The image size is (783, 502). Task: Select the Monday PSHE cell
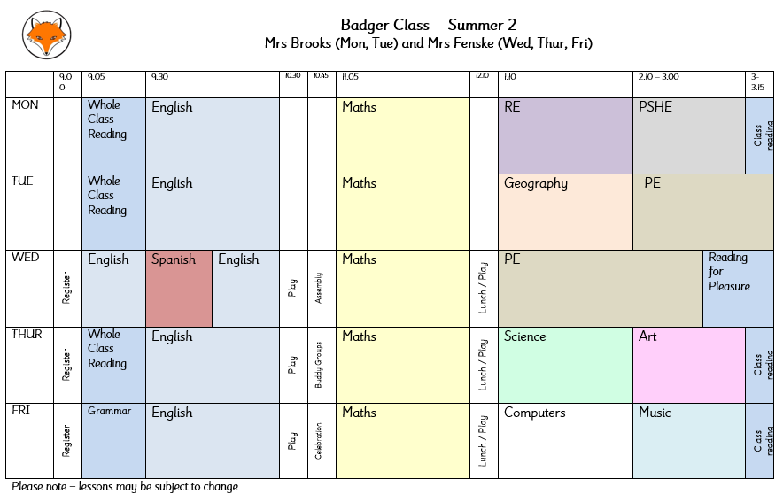(689, 135)
